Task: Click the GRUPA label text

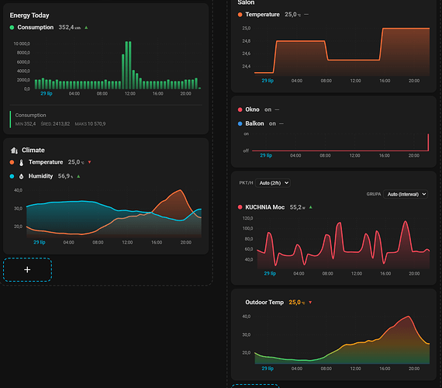Action: 374,194
